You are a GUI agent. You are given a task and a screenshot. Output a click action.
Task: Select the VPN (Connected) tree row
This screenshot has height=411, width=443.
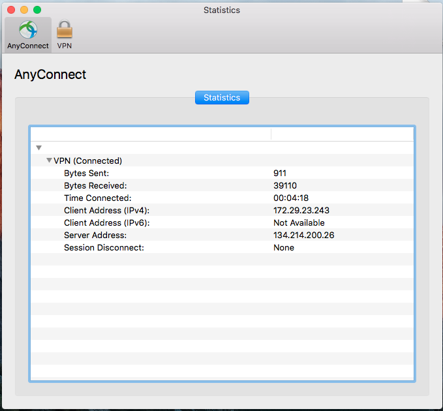click(87, 160)
